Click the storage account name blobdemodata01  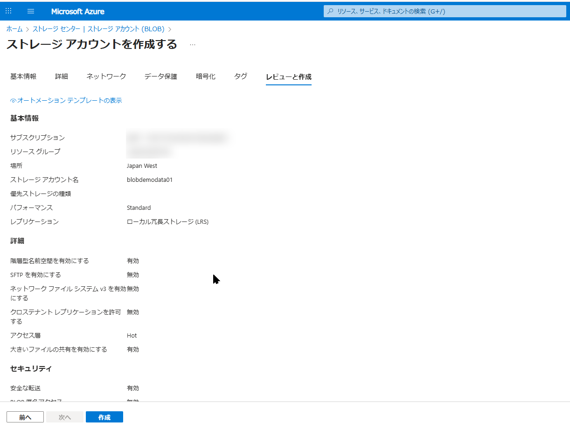[150, 180]
